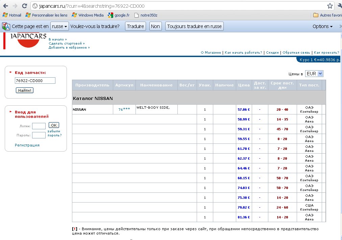Click the part code input field
The height and width of the screenshot is (240, 342).
(x=35, y=81)
